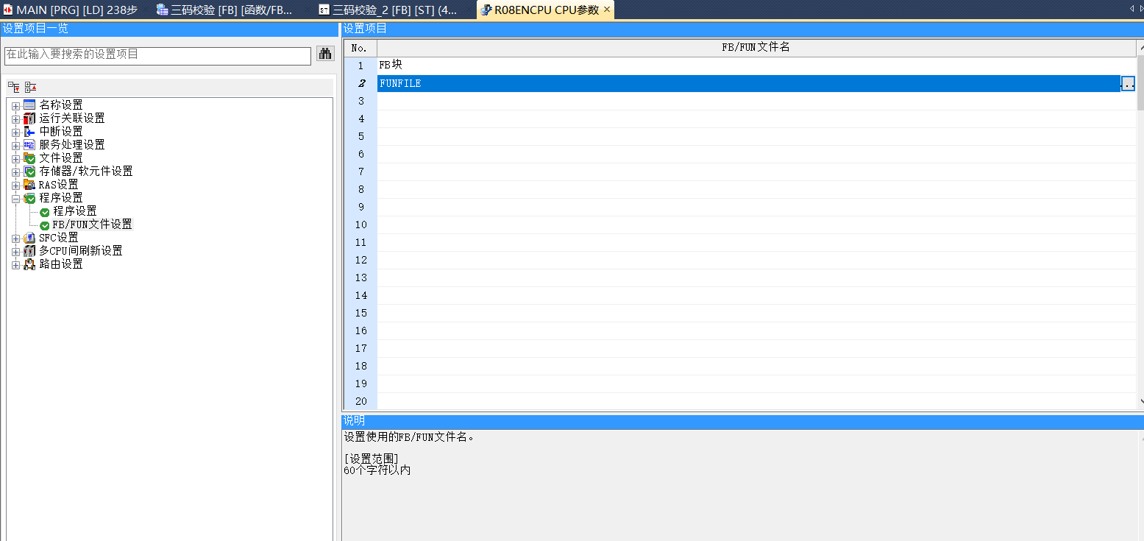Expand the 运行关联设置 tree node
This screenshot has width=1144, height=541.
tap(15, 119)
